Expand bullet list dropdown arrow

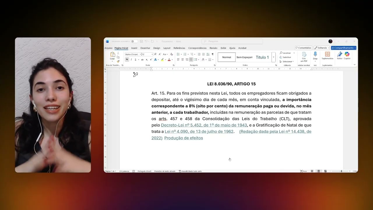coord(181,54)
